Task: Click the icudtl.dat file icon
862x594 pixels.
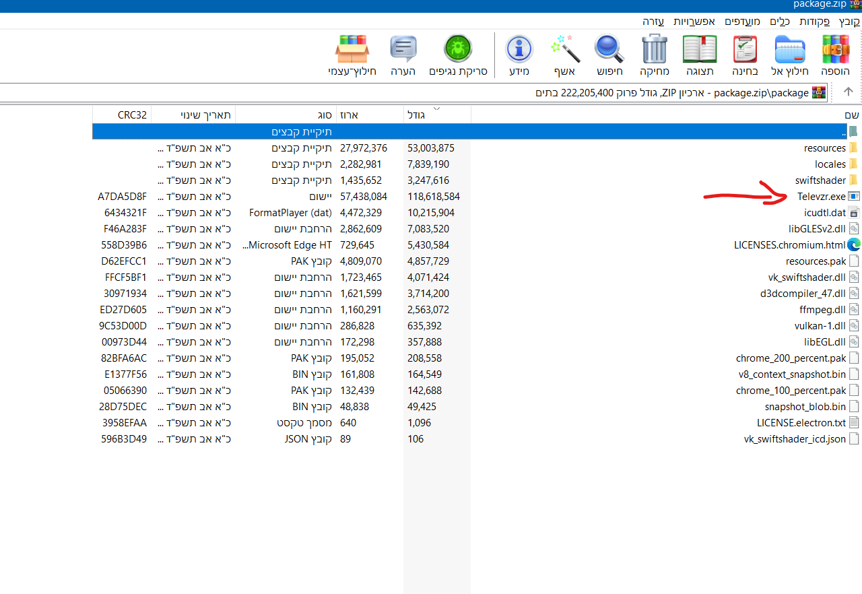Action: 854,212
